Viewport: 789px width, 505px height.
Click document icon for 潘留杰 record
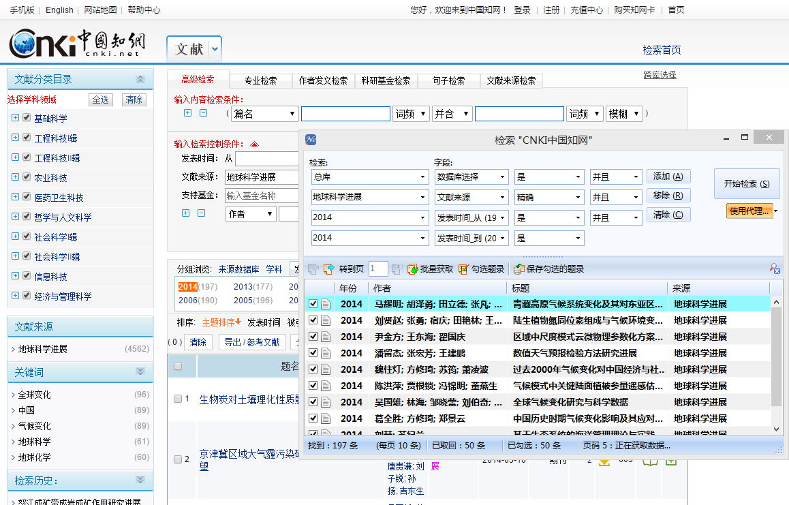(326, 353)
